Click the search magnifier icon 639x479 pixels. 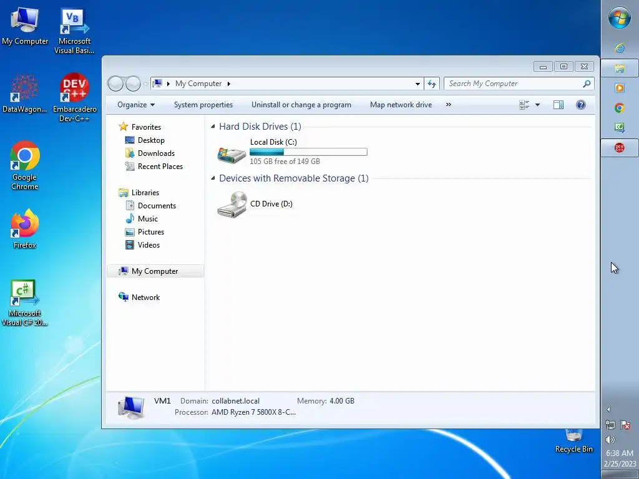click(x=587, y=84)
